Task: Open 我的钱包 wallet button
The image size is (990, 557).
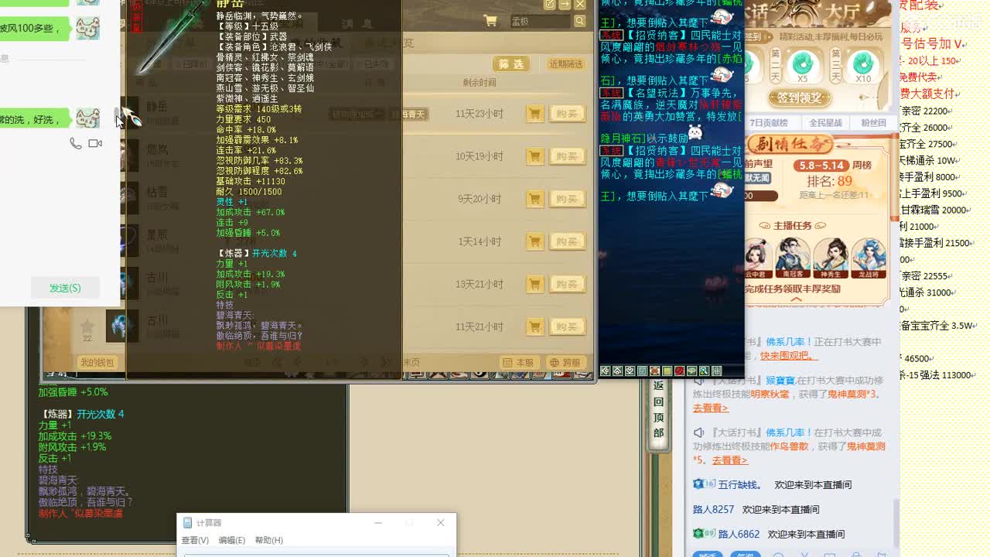Action: 98,362
